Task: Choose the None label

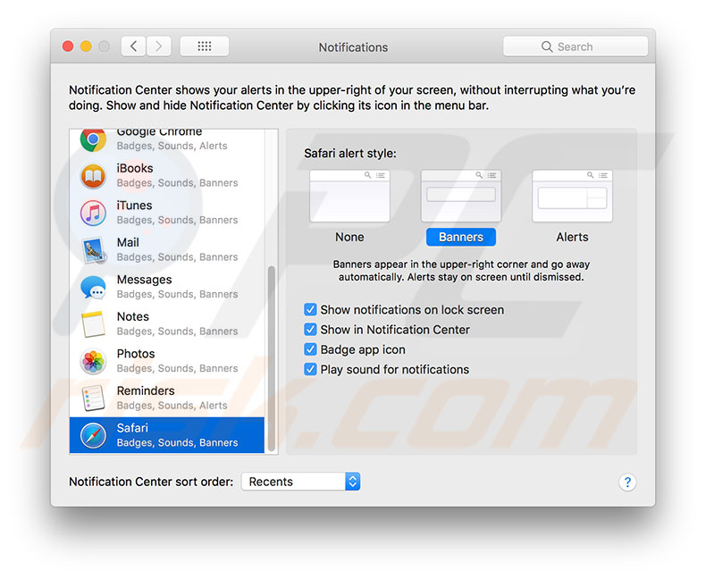Action: [349, 238]
